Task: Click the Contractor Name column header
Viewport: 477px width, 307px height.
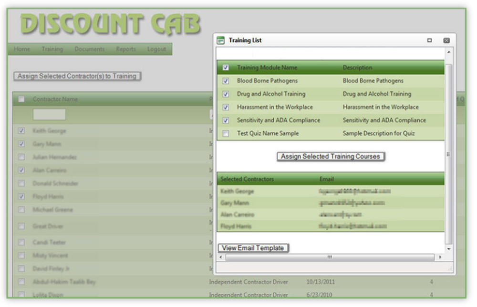Action: pyautogui.click(x=55, y=99)
